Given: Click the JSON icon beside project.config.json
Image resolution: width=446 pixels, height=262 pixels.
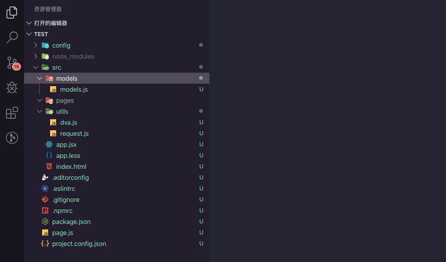Looking at the screenshot, I should (45, 244).
